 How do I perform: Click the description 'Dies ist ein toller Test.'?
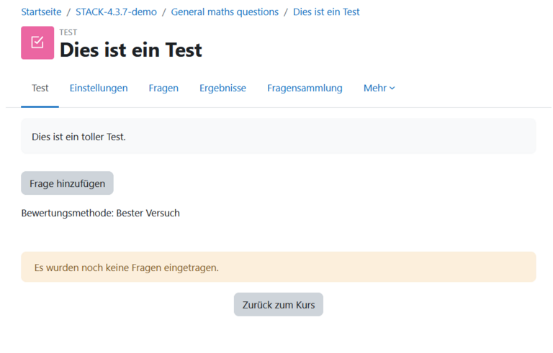78,137
